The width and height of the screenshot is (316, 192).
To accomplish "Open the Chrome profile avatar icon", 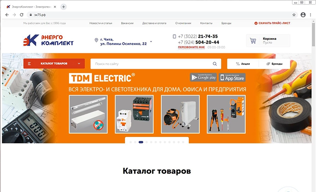I will 303,15.
